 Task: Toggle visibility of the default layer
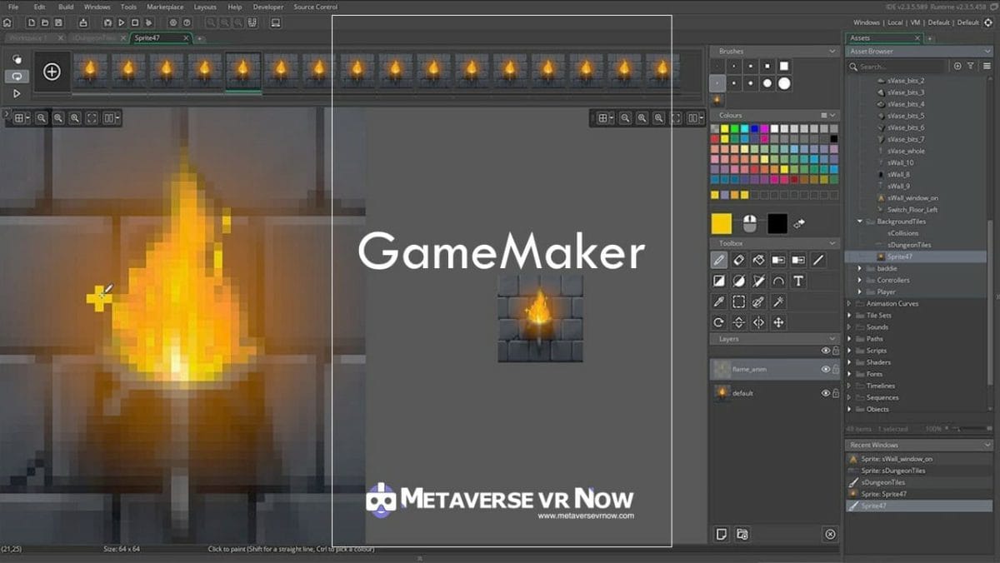click(826, 393)
